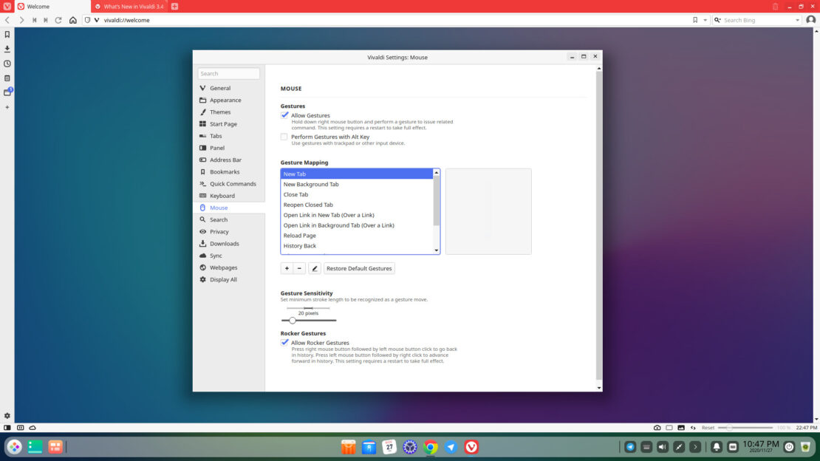Disable the Allow Gestures checkbox
This screenshot has width=820, height=461.
284,115
